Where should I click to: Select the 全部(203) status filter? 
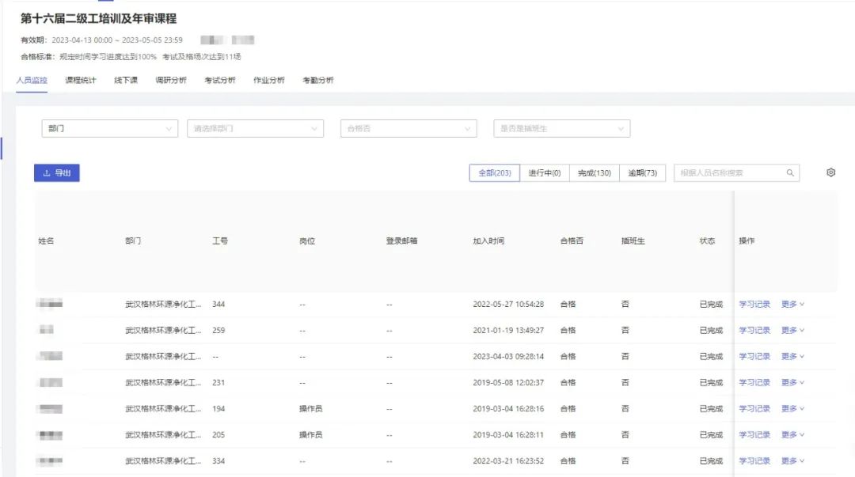tap(495, 172)
